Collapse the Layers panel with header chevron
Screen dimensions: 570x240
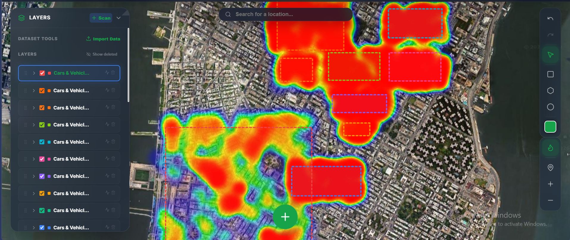[118, 18]
